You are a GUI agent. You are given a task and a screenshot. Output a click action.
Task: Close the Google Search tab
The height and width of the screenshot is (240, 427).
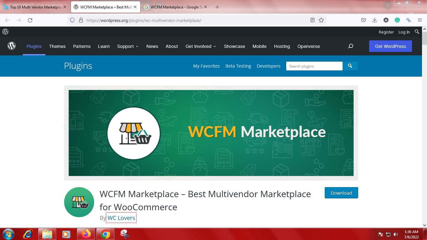pyautogui.click(x=206, y=7)
